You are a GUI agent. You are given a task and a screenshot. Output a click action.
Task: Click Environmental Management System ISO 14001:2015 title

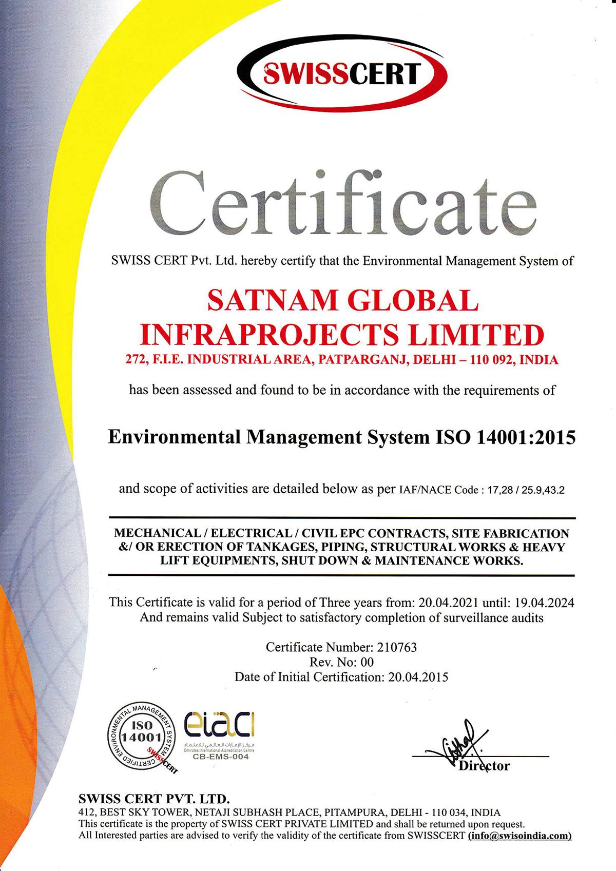click(342, 437)
